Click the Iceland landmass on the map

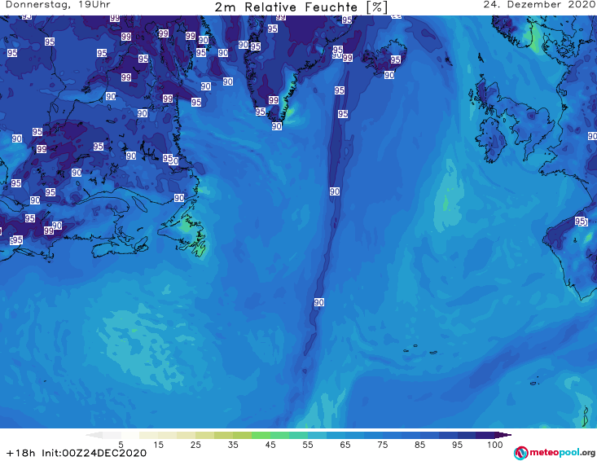tap(384, 57)
